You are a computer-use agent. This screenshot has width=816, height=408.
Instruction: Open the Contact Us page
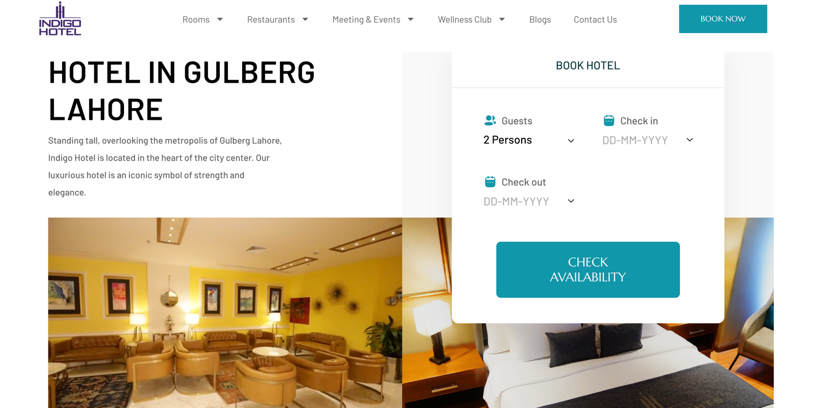[x=595, y=19]
